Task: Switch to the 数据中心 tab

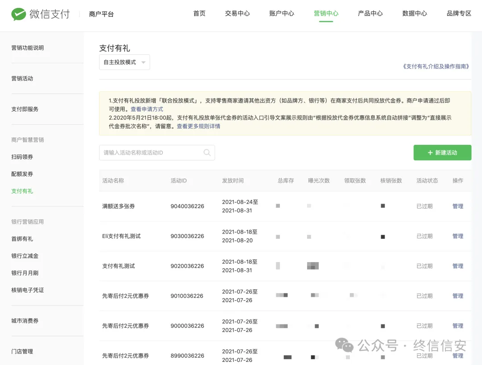Action: point(414,13)
